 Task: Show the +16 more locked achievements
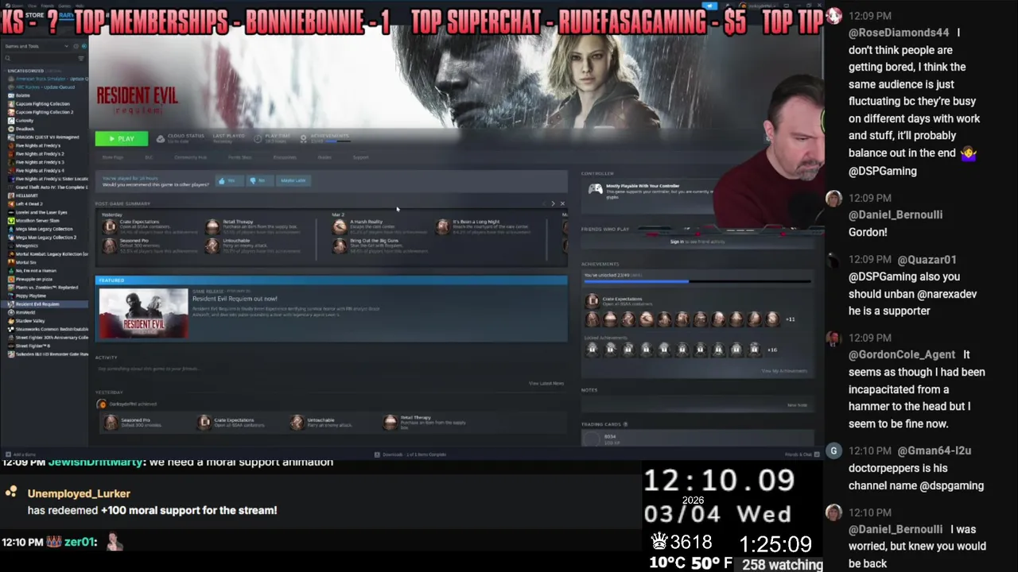tap(771, 350)
